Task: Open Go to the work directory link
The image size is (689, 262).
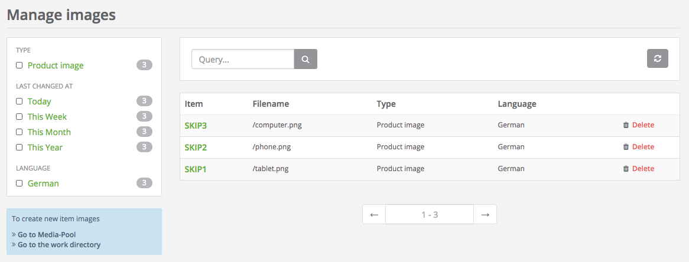Action: point(59,245)
